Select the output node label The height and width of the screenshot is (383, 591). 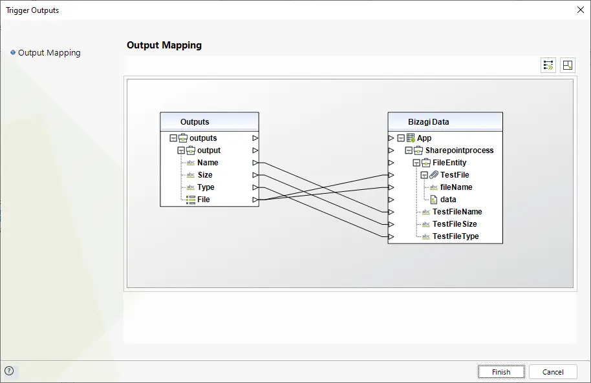[x=209, y=150]
